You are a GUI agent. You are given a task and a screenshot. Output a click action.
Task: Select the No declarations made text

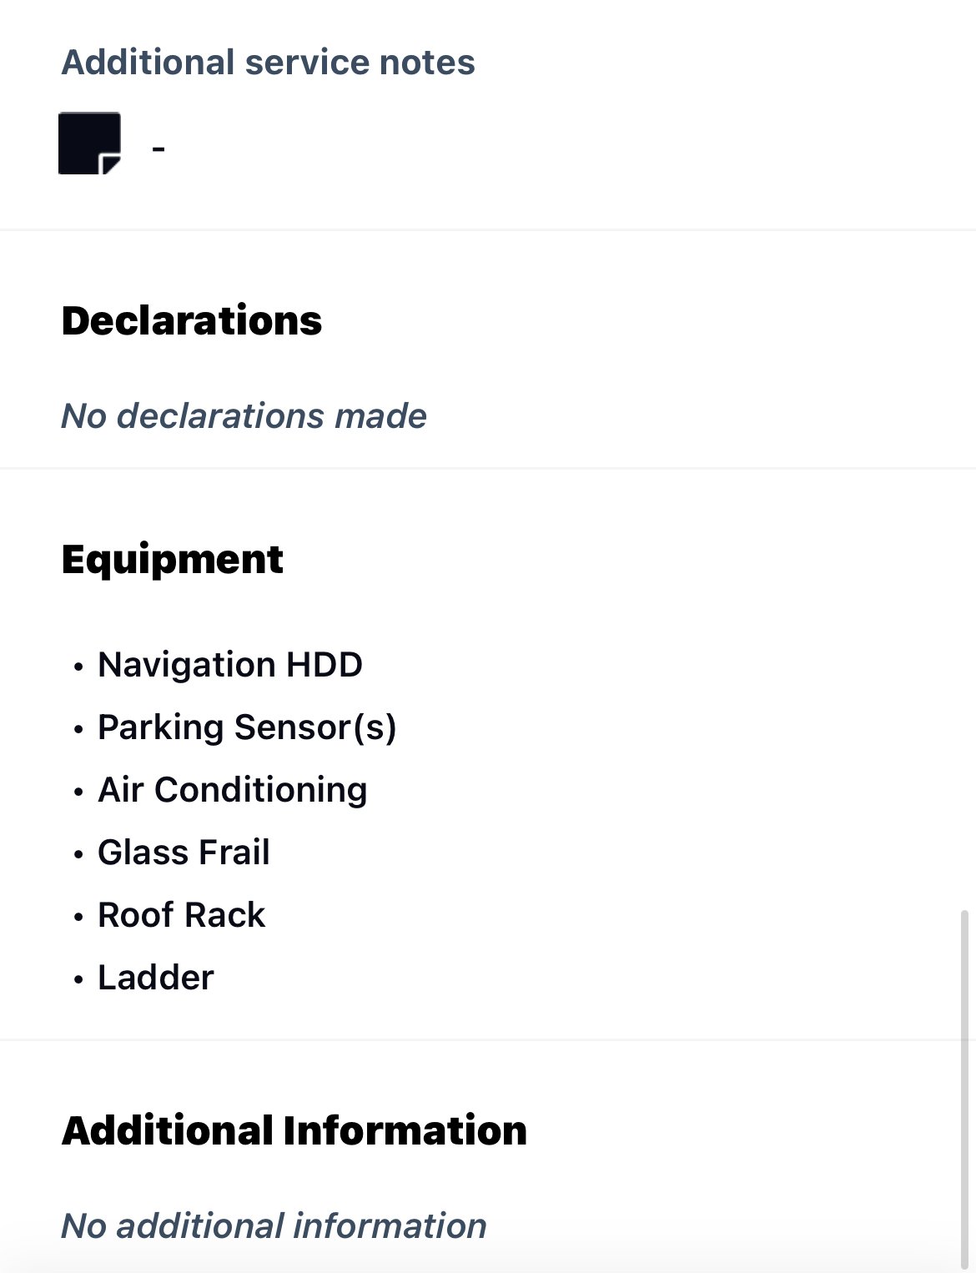[x=244, y=415]
